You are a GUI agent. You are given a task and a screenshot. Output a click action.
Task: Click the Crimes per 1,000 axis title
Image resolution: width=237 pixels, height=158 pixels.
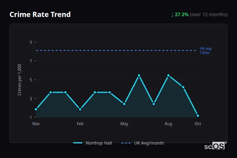[x=19, y=80]
